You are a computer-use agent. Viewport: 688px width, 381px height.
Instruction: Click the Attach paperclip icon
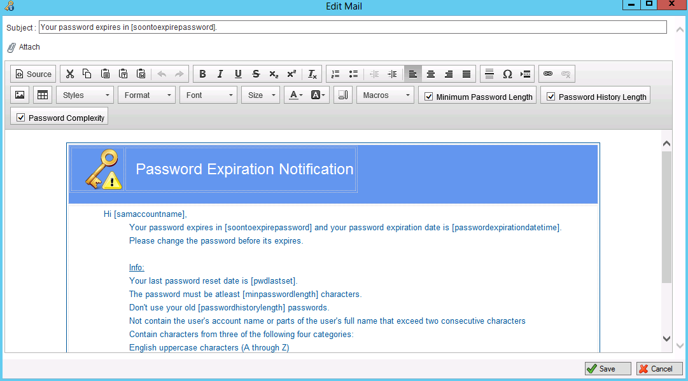click(11, 46)
